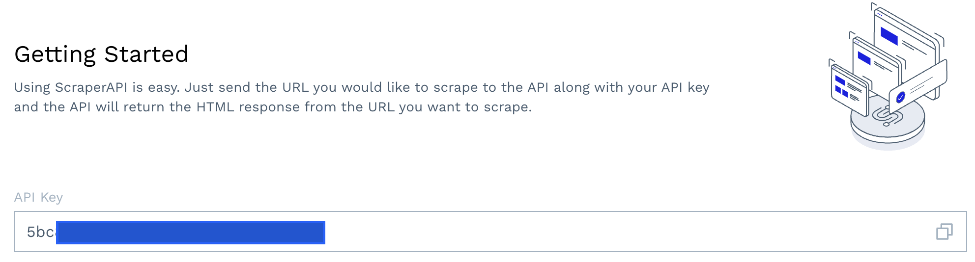Click the blue rectangle in the top illustrated window

click(x=889, y=36)
